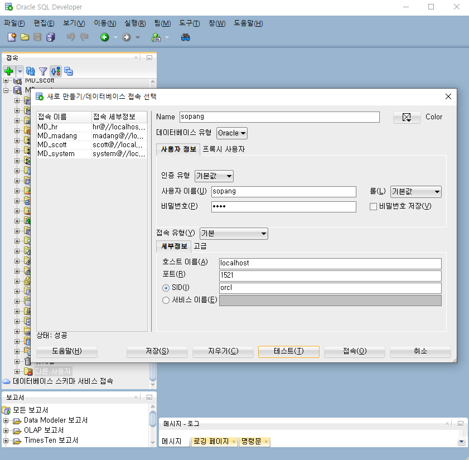Viewport: 469px width, 460px height.
Task: Enable the 비밀번호 저장 checkbox
Action: [373, 206]
